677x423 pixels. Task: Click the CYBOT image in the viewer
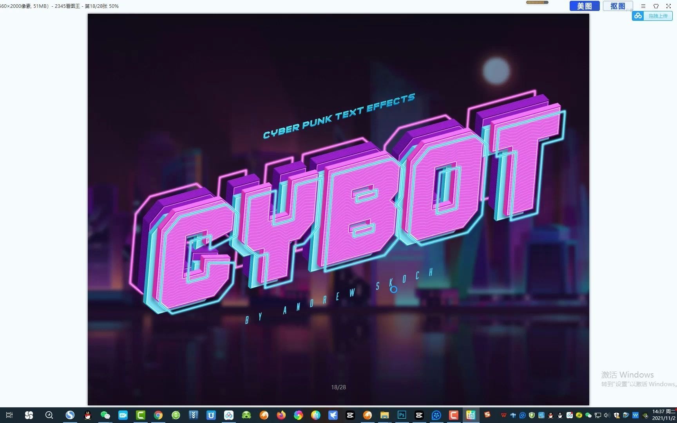(338, 209)
